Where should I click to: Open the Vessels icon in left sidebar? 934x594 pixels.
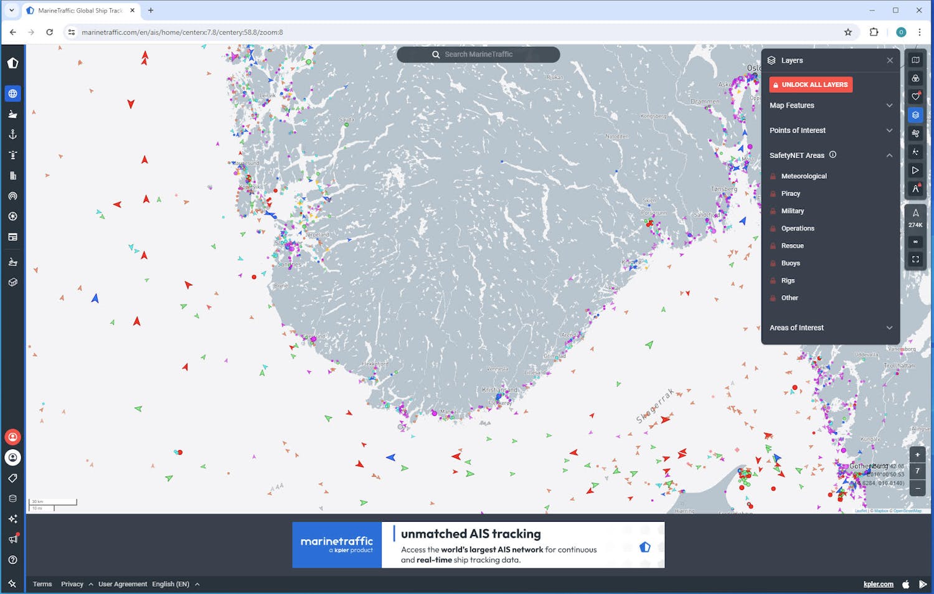(12, 114)
